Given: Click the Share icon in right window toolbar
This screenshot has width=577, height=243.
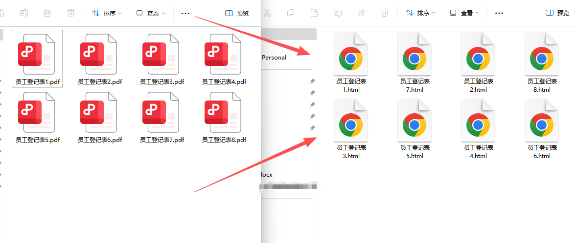Looking at the screenshot, I should 361,13.
